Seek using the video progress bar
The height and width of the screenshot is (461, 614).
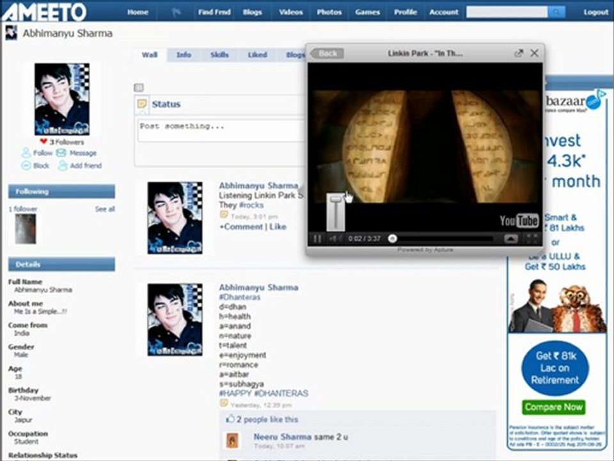pyautogui.click(x=441, y=238)
